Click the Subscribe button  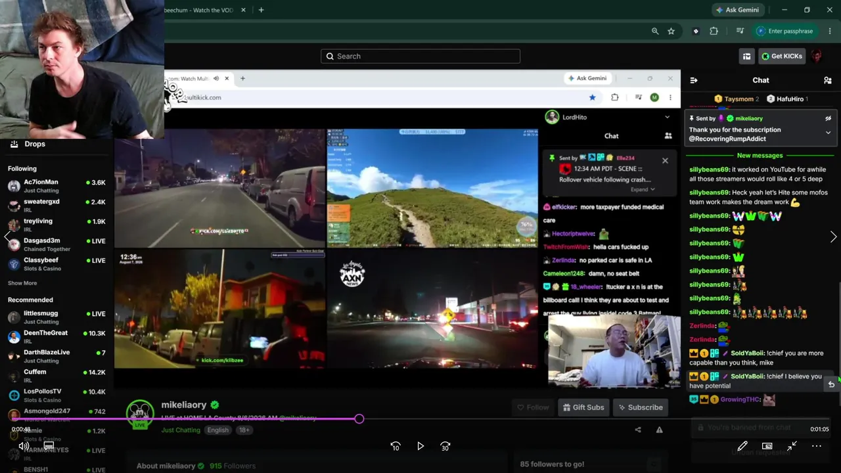639,407
